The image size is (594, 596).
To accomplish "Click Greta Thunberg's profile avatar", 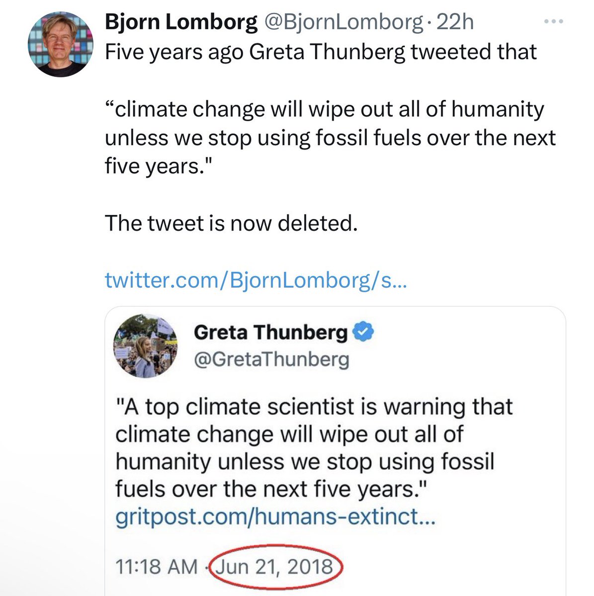I will click(147, 346).
